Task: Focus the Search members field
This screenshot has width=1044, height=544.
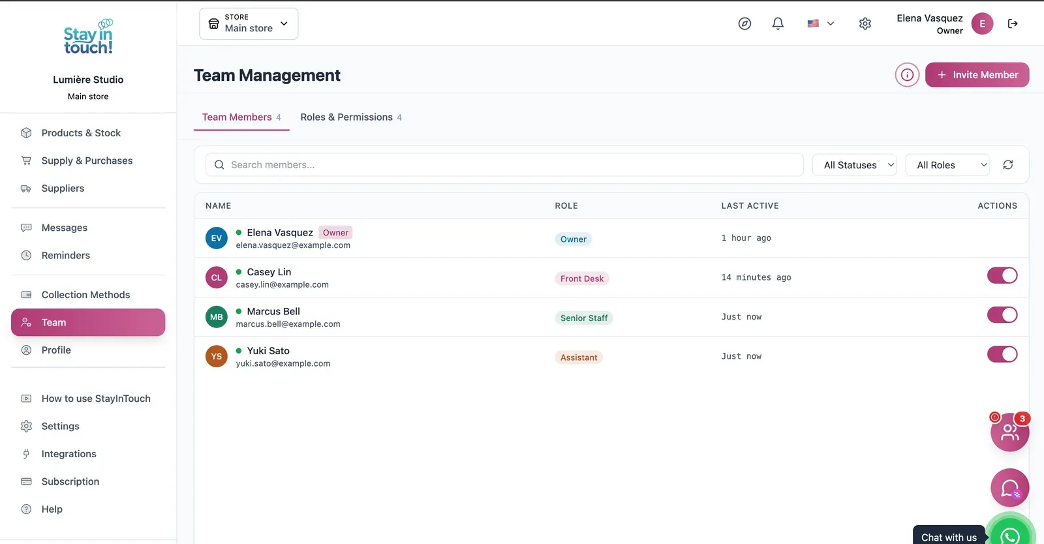Action: (504, 165)
